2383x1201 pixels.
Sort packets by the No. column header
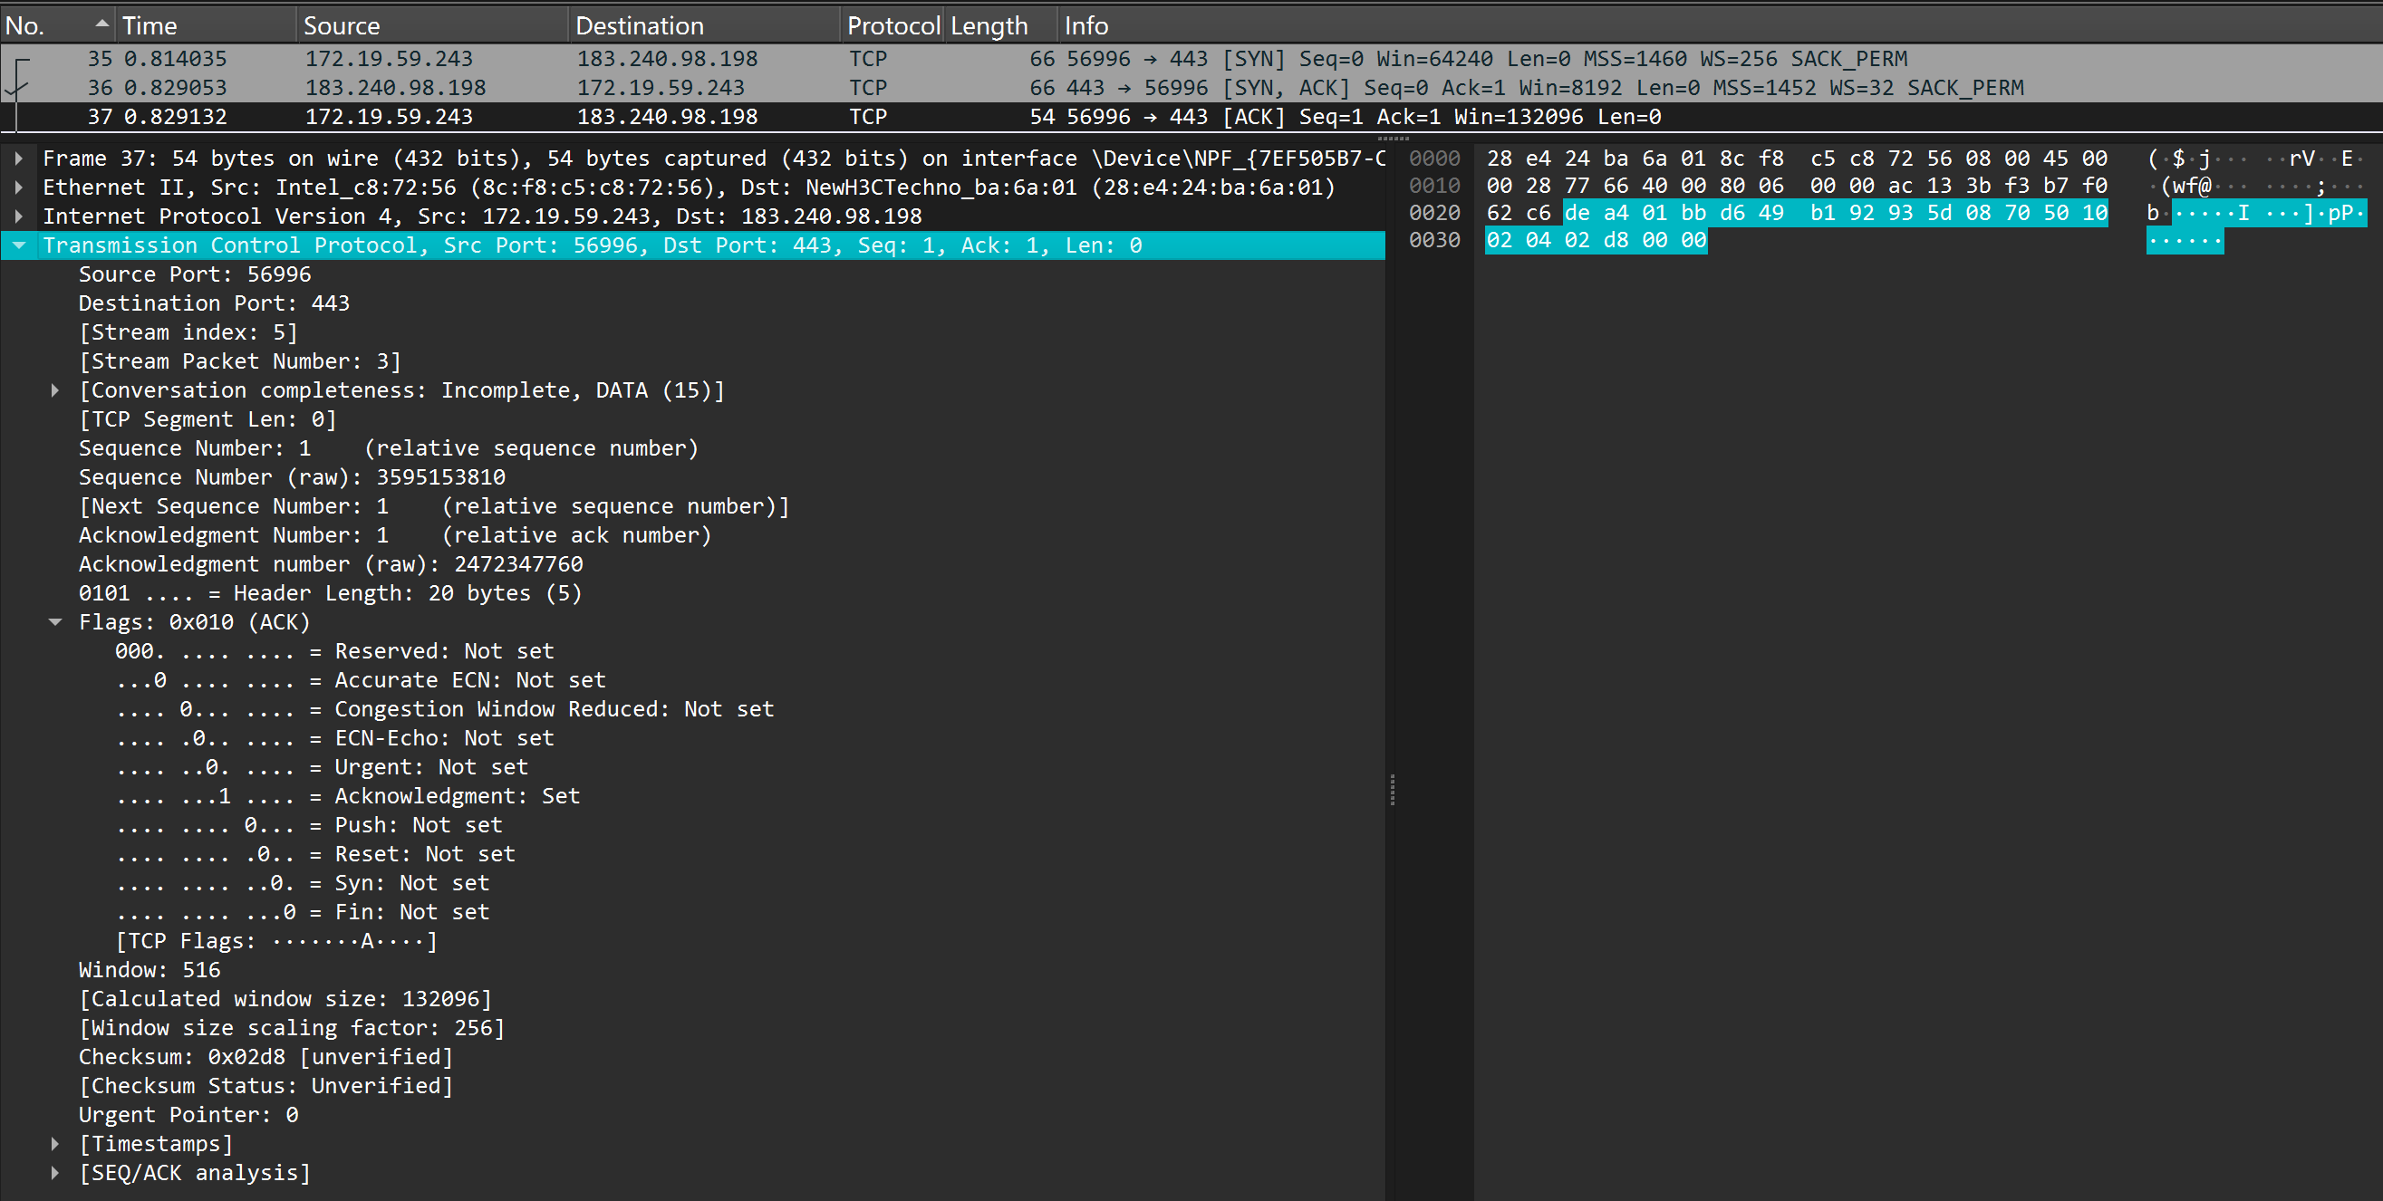click(26, 26)
